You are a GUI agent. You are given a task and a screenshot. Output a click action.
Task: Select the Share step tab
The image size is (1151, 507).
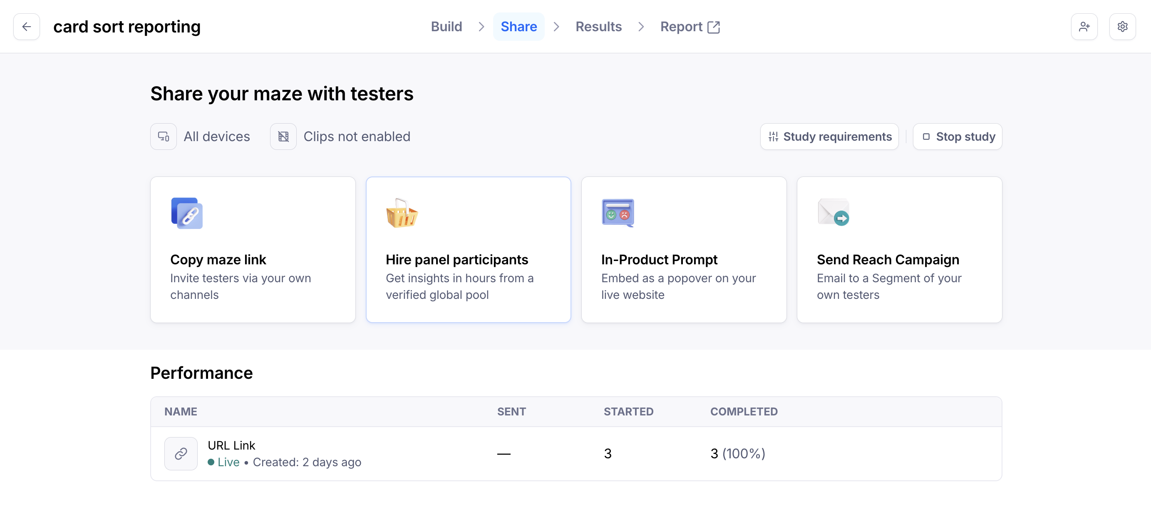[518, 27]
